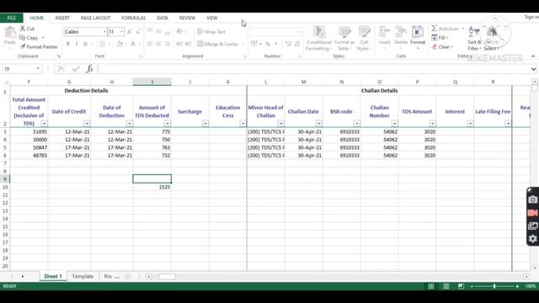Open the FILE tab
The image size is (539, 303).
[11, 18]
